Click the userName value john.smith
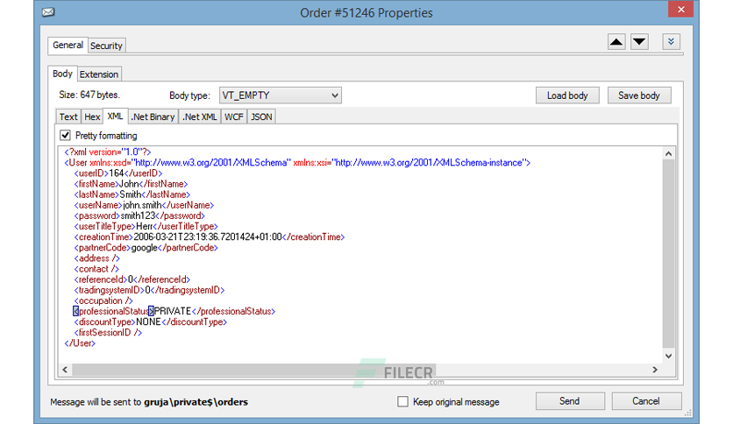Screen dimensions: 733x424 click(142, 206)
